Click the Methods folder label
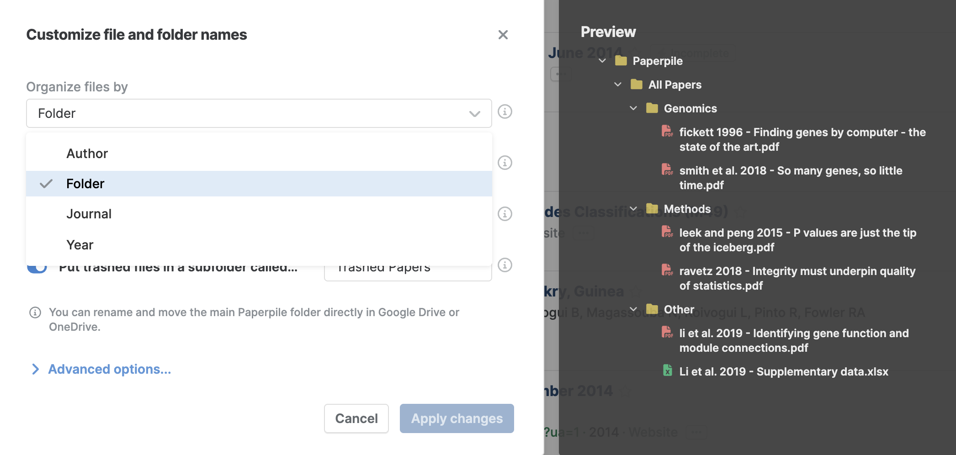The image size is (956, 455). tap(687, 209)
